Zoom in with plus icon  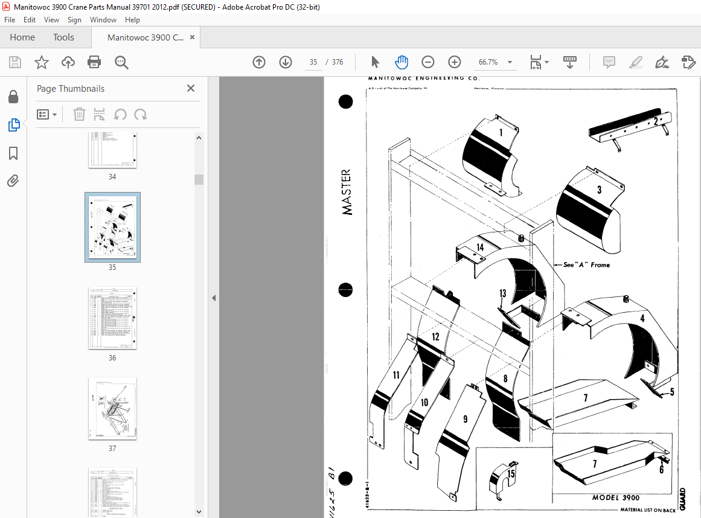pyautogui.click(x=454, y=62)
